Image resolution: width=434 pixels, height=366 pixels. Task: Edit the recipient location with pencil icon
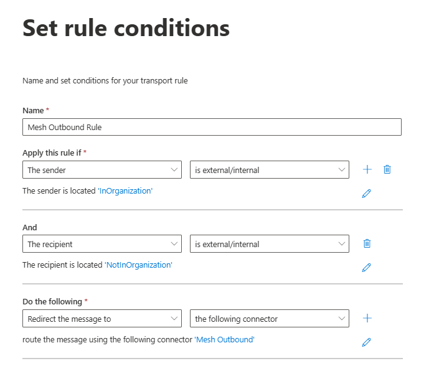[x=367, y=268]
